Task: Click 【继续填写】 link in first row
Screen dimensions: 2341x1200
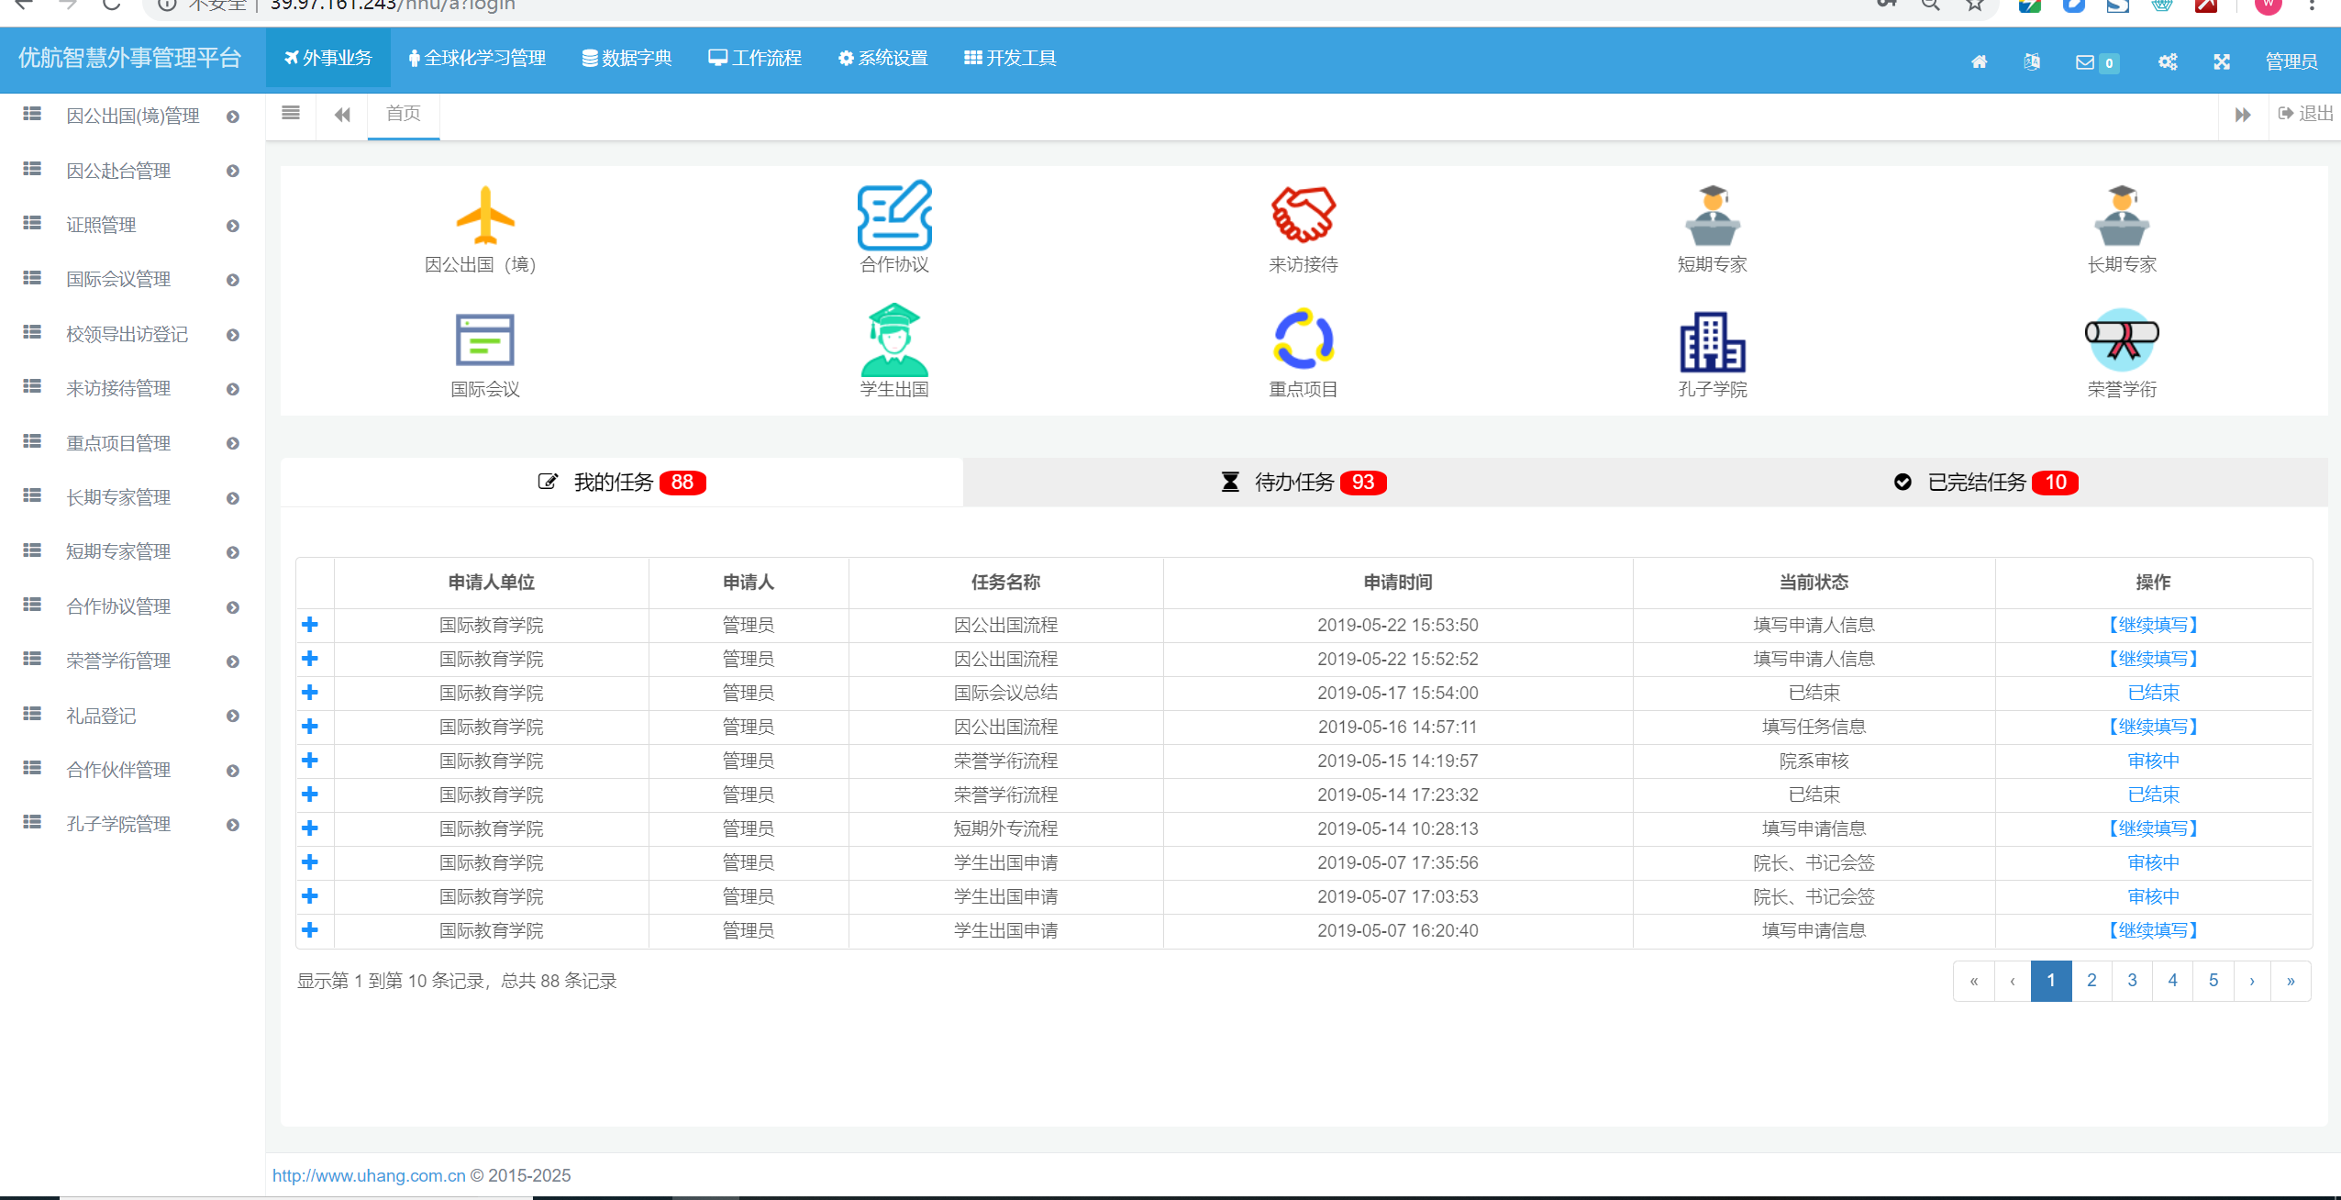Action: (x=2153, y=625)
